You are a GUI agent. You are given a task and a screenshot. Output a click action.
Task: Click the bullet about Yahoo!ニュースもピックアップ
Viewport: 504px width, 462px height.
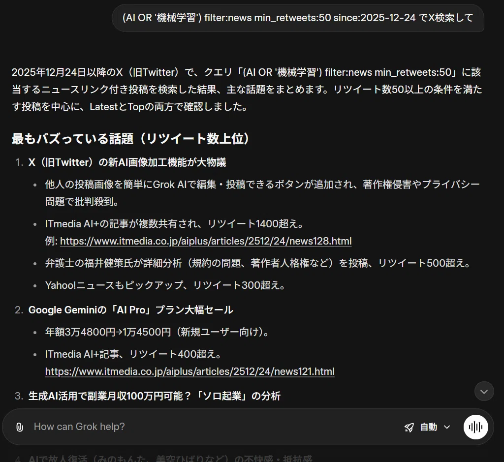pos(165,285)
